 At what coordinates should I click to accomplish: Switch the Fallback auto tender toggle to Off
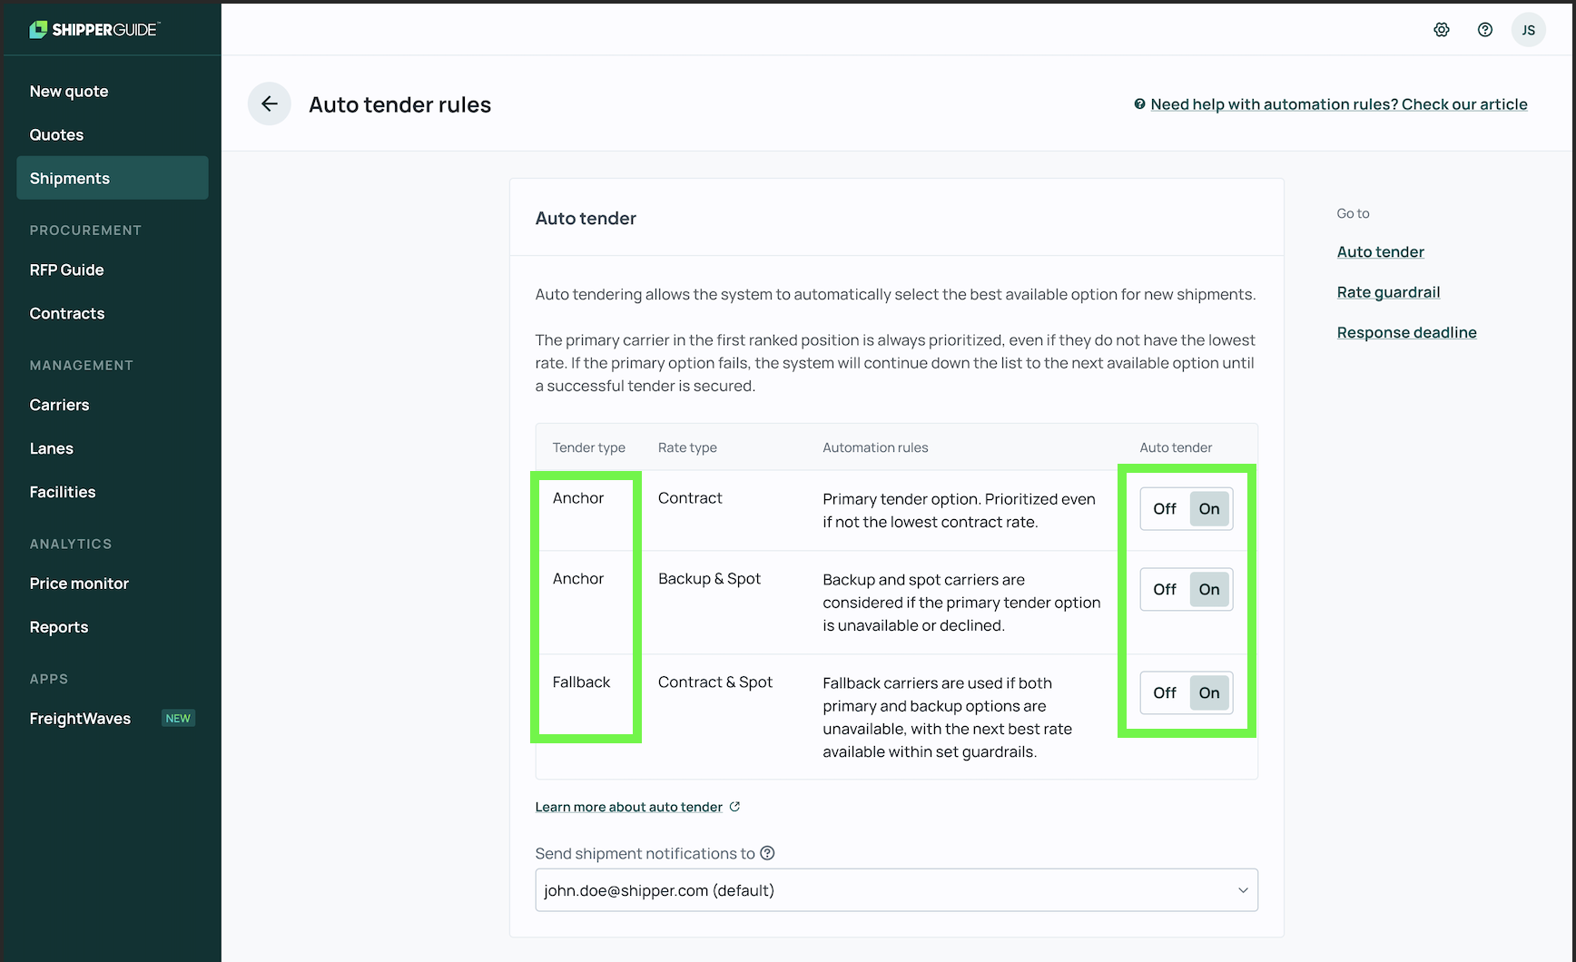pyautogui.click(x=1165, y=692)
